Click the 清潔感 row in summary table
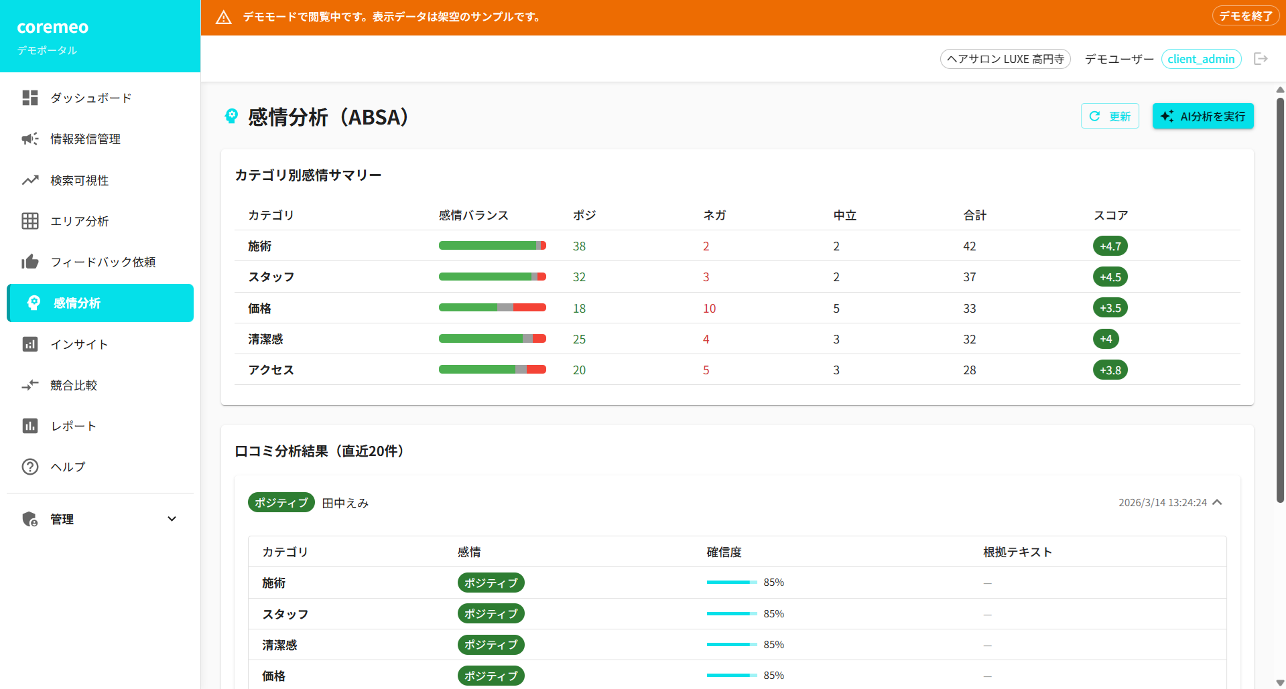Image resolution: width=1286 pixels, height=689 pixels. (737, 339)
